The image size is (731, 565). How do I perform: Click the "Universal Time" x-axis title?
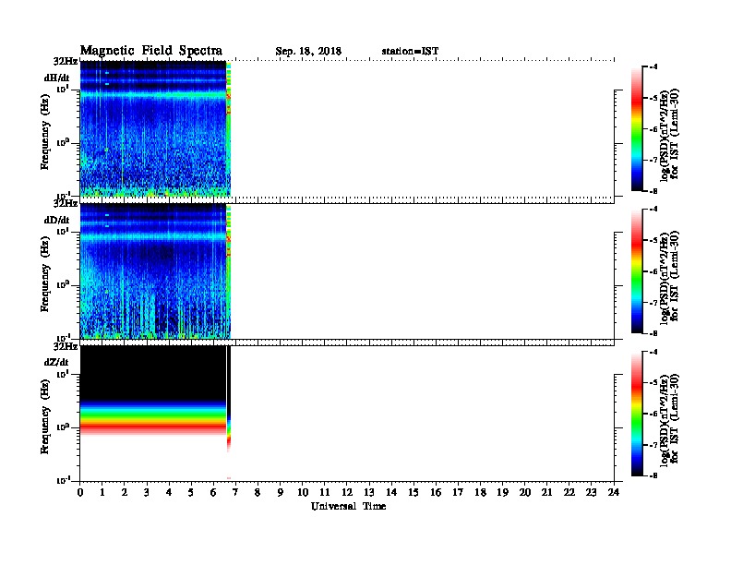348,506
